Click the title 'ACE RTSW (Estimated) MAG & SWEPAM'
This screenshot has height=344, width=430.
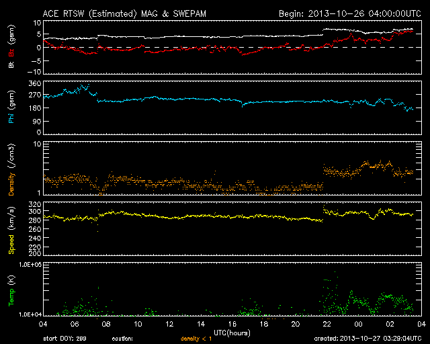tap(124, 13)
